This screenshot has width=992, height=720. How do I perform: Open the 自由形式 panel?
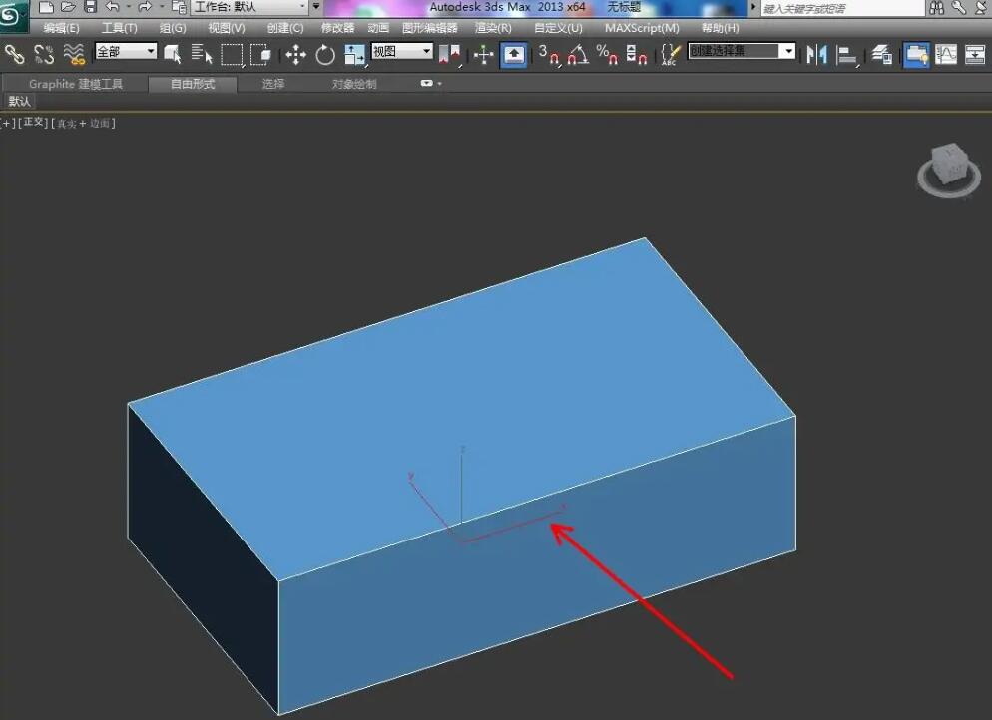pyautogui.click(x=192, y=83)
